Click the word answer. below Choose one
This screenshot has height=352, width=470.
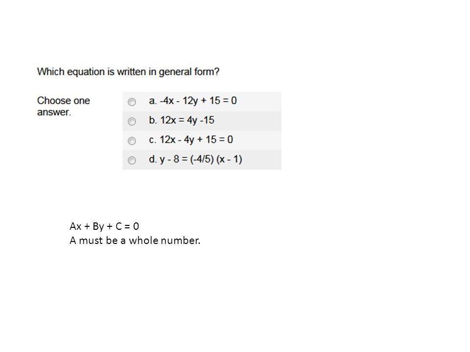54,112
